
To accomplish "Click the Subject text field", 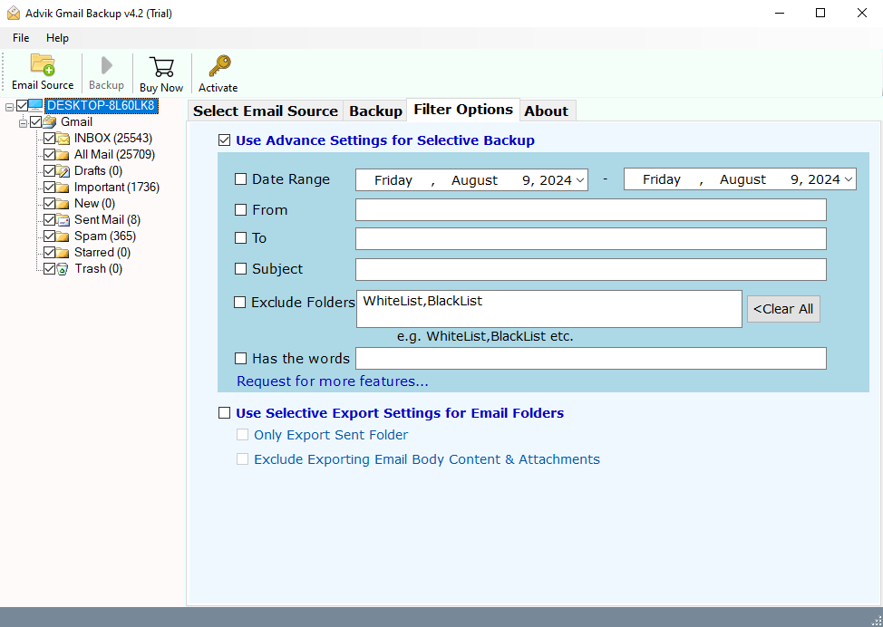I will [591, 270].
